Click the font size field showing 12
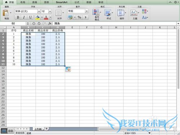The image size is (180, 135). (45, 11)
